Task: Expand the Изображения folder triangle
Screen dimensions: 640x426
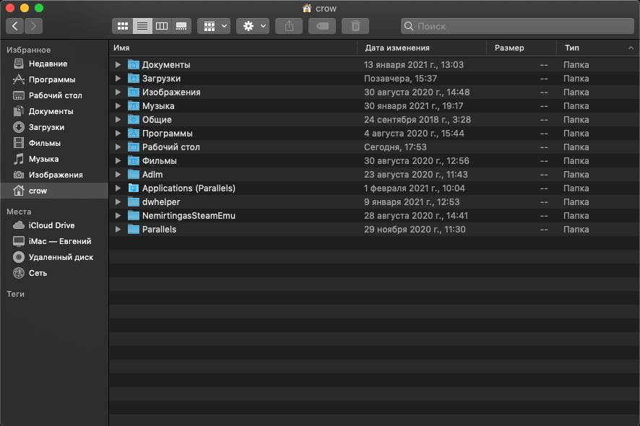Action: [118, 92]
